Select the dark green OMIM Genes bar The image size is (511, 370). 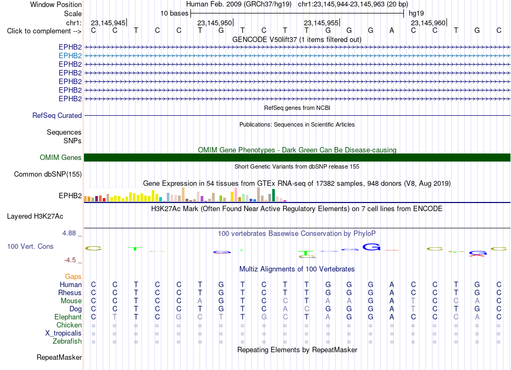[x=297, y=158]
